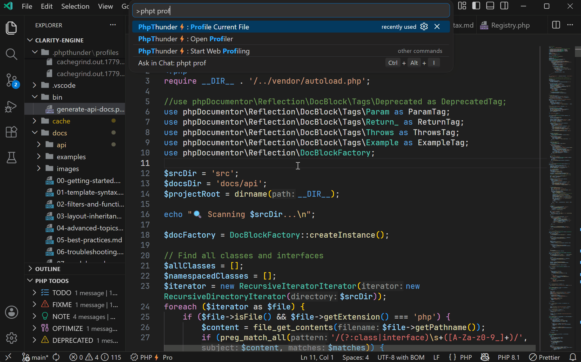Open Explorer Views and More Actions ellipsis
This screenshot has height=362, width=581.
(113, 25)
